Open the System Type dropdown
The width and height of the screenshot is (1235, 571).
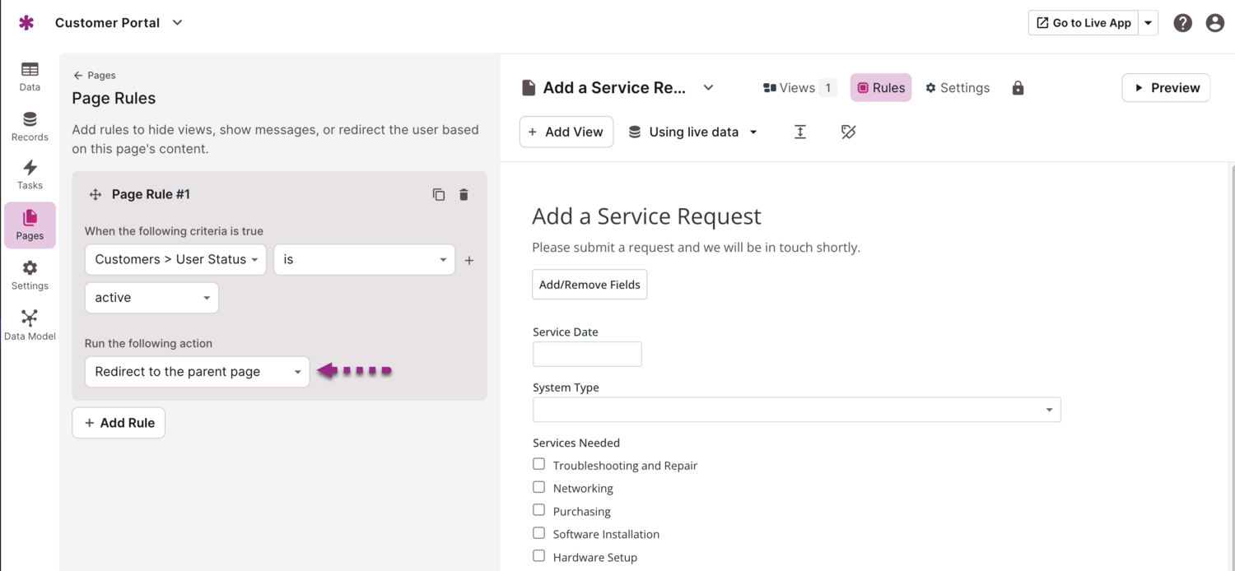pos(796,410)
